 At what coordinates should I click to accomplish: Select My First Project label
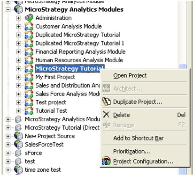point(55,77)
